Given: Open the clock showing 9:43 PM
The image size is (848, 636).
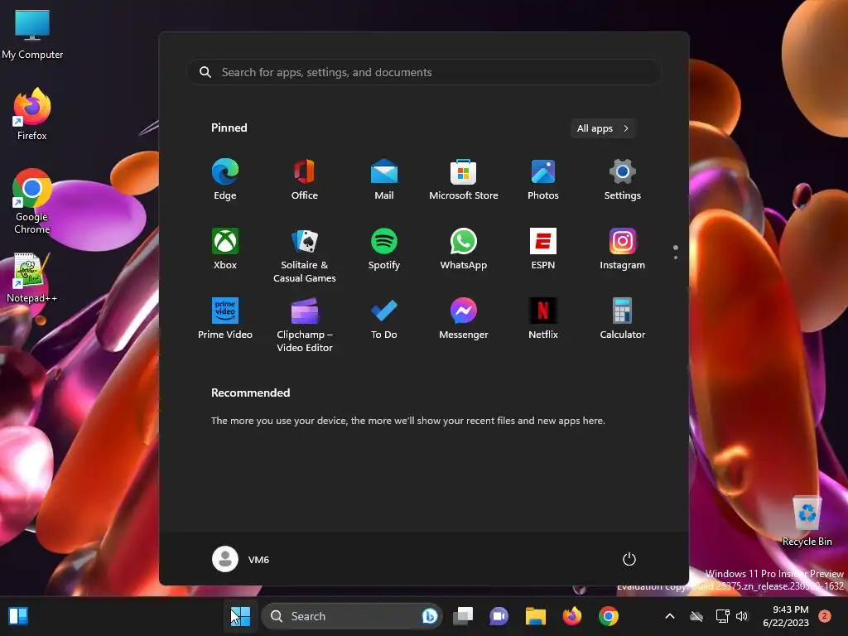Looking at the screenshot, I should (786, 616).
